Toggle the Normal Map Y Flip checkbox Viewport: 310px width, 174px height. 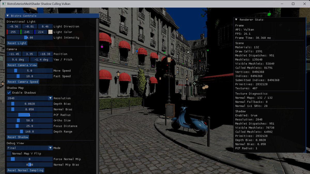coord(9,154)
